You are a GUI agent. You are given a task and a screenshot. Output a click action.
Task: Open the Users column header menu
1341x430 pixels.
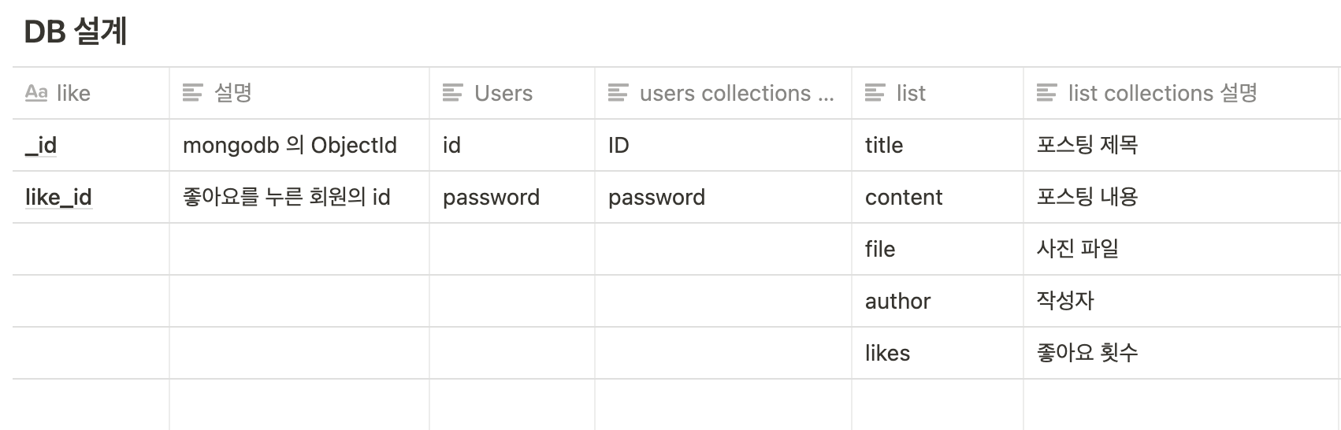click(x=512, y=93)
